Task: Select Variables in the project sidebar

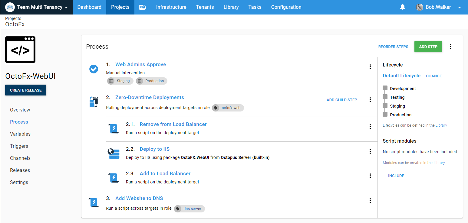Action: [20, 134]
